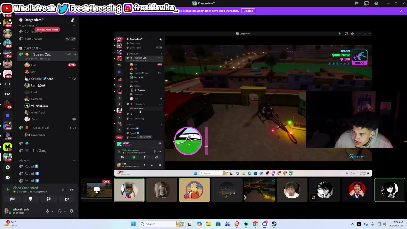Screen dimensions: 407x229
Task: Join the Event Room voice channel
Action: pyautogui.click(x=47, y=39)
